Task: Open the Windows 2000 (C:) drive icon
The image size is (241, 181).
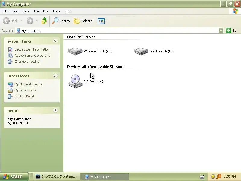Action: pyautogui.click(x=75, y=51)
